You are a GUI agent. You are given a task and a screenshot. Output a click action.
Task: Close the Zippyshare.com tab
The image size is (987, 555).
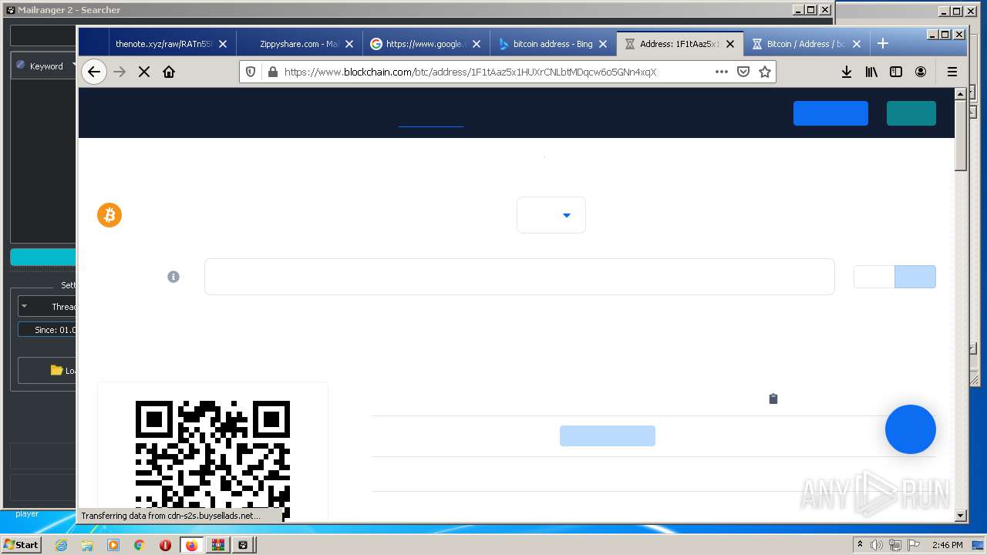[349, 44]
